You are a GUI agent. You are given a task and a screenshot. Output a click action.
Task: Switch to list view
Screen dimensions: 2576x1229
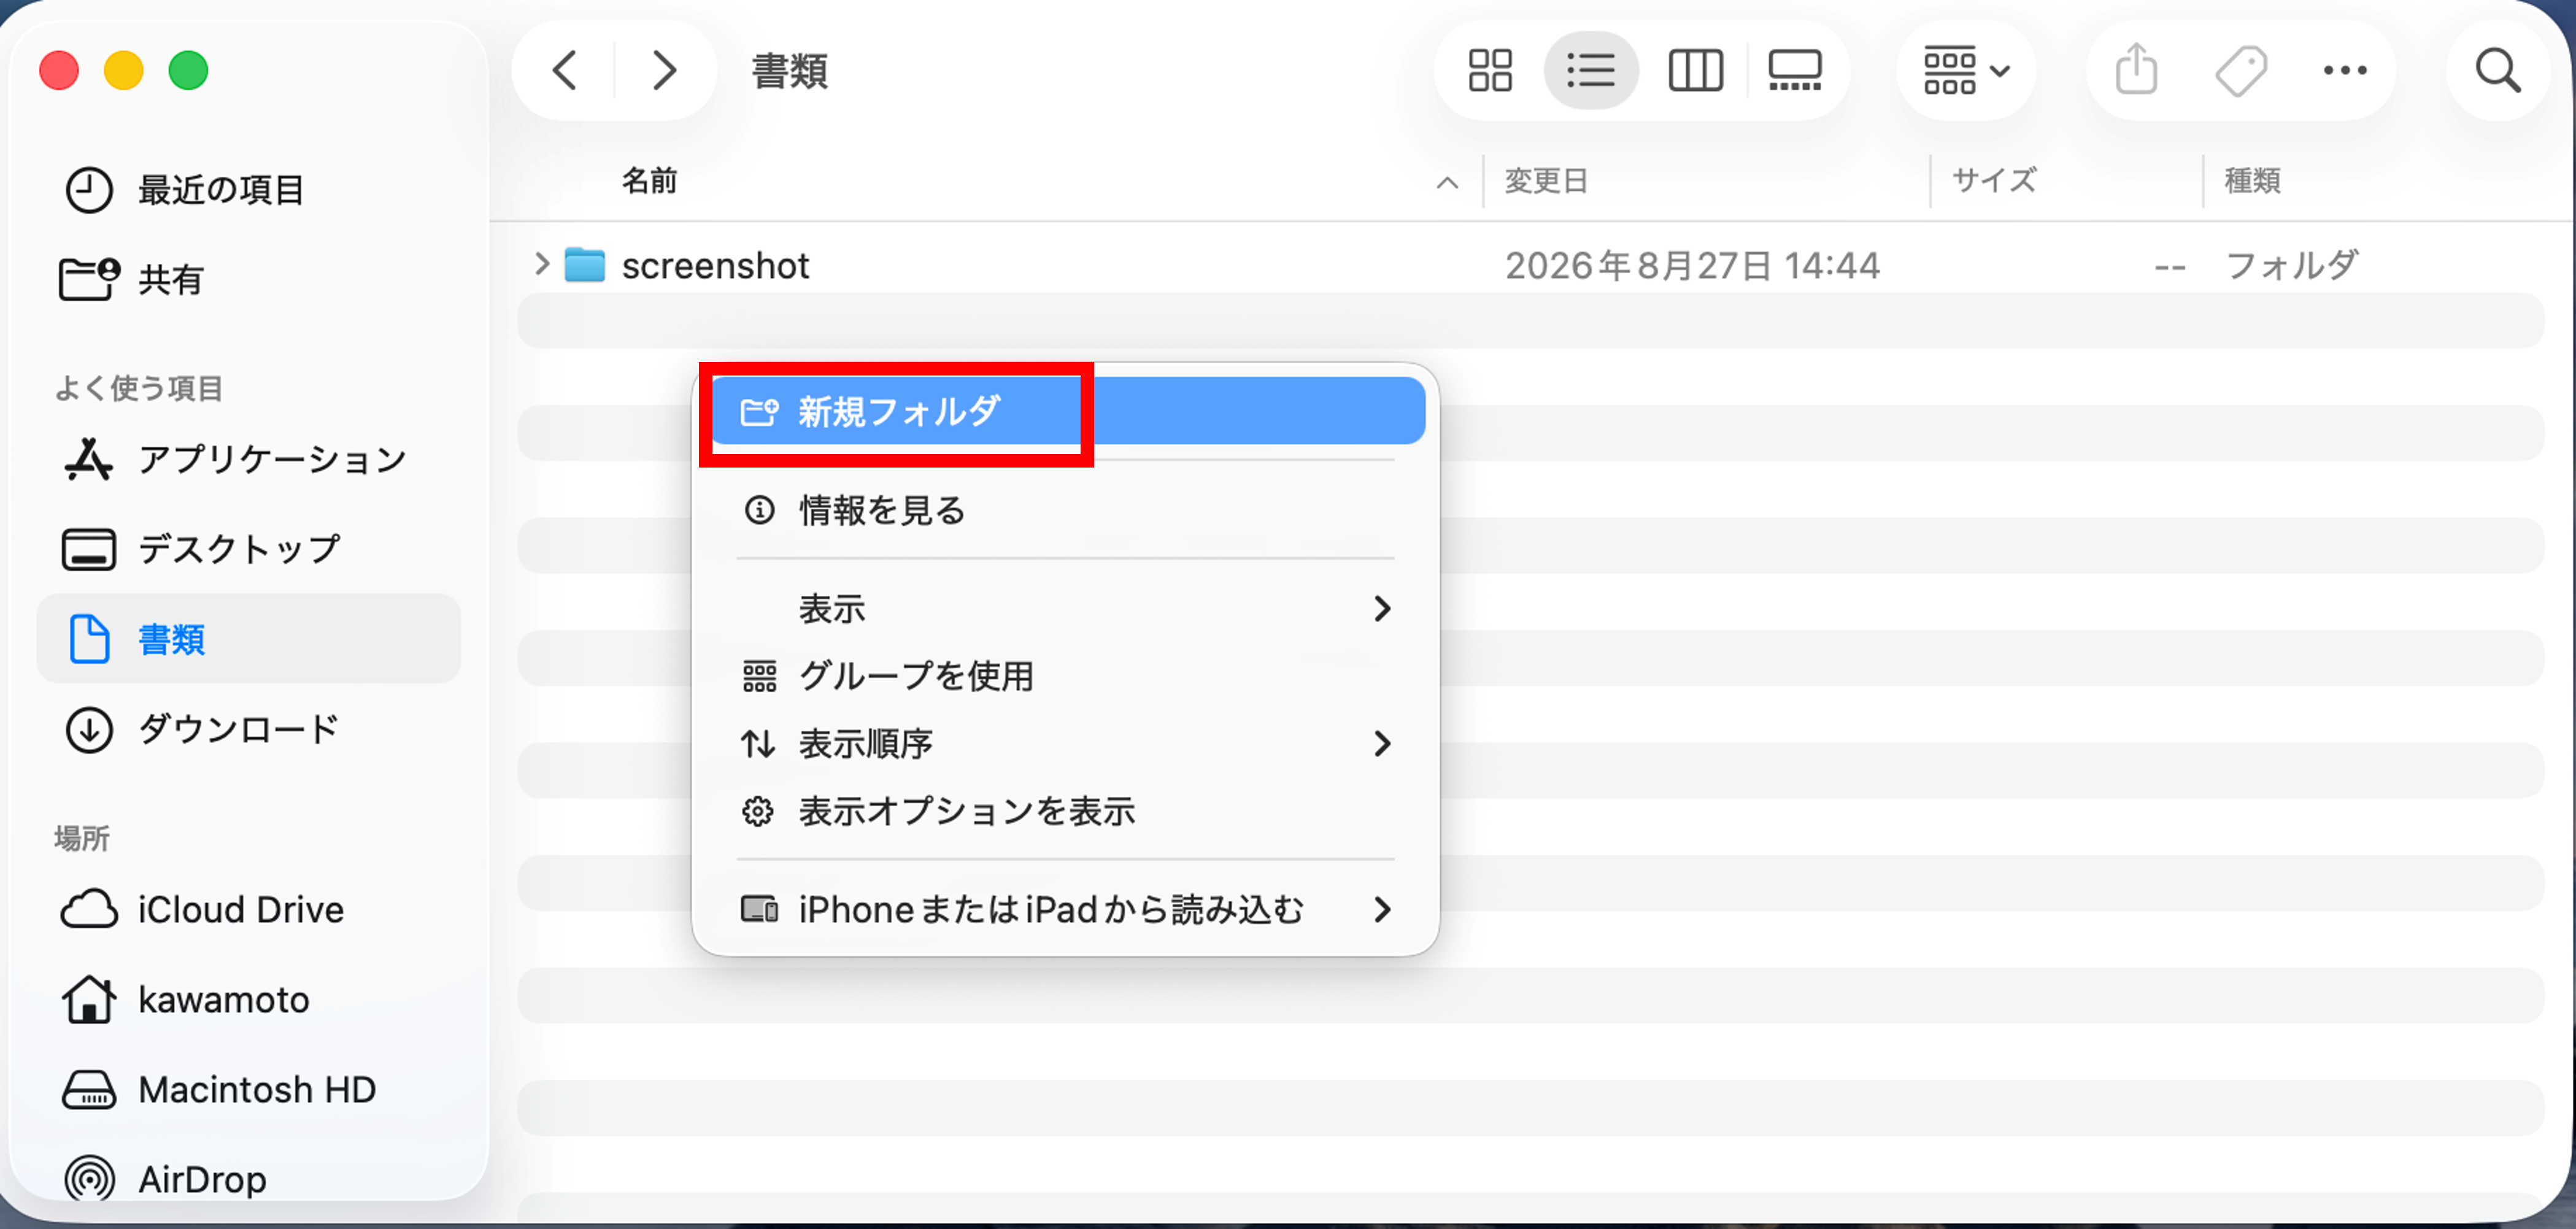coord(1590,71)
